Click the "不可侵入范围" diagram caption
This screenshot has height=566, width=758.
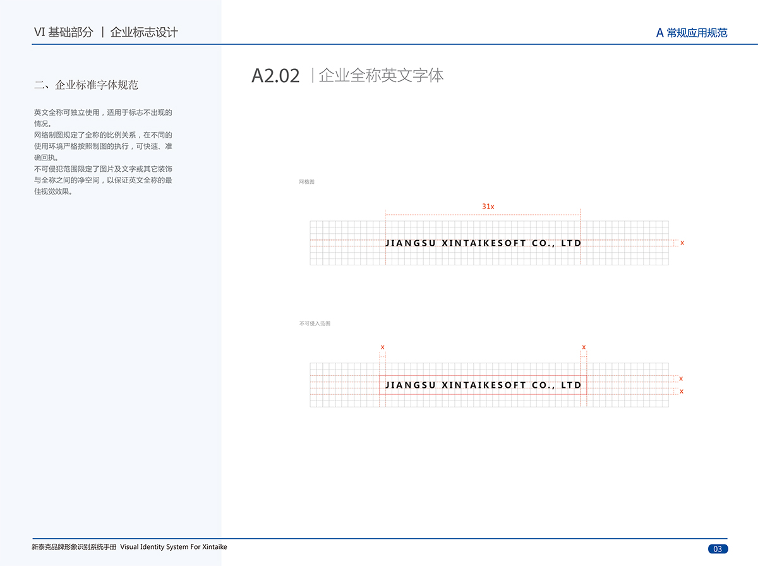pos(315,323)
